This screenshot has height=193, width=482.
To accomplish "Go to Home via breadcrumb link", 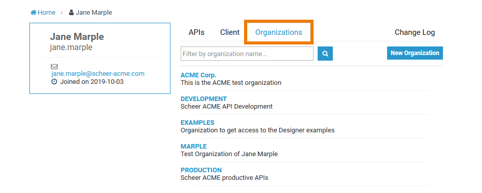I will [x=46, y=13].
